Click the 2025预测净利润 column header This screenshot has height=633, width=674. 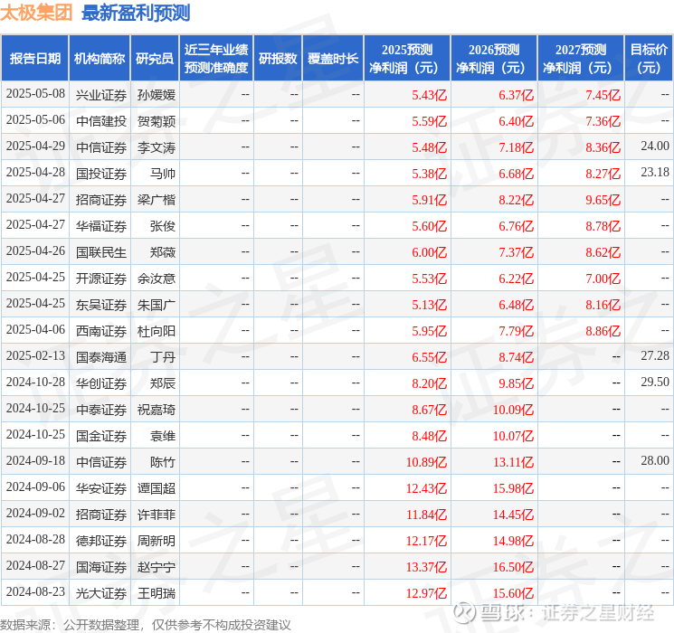(x=407, y=59)
